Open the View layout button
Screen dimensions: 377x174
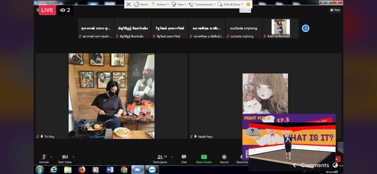pyautogui.click(x=335, y=10)
